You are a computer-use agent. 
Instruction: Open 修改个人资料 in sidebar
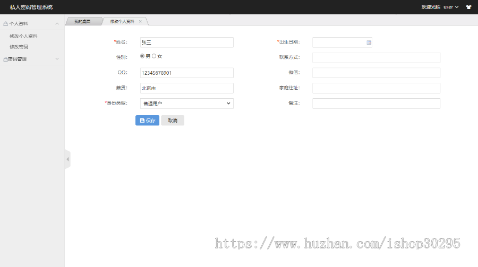click(23, 36)
